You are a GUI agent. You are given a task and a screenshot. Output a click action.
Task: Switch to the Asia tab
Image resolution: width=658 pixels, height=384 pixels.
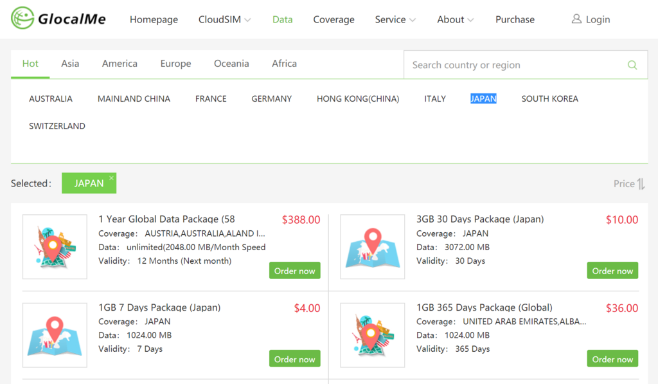pos(70,64)
